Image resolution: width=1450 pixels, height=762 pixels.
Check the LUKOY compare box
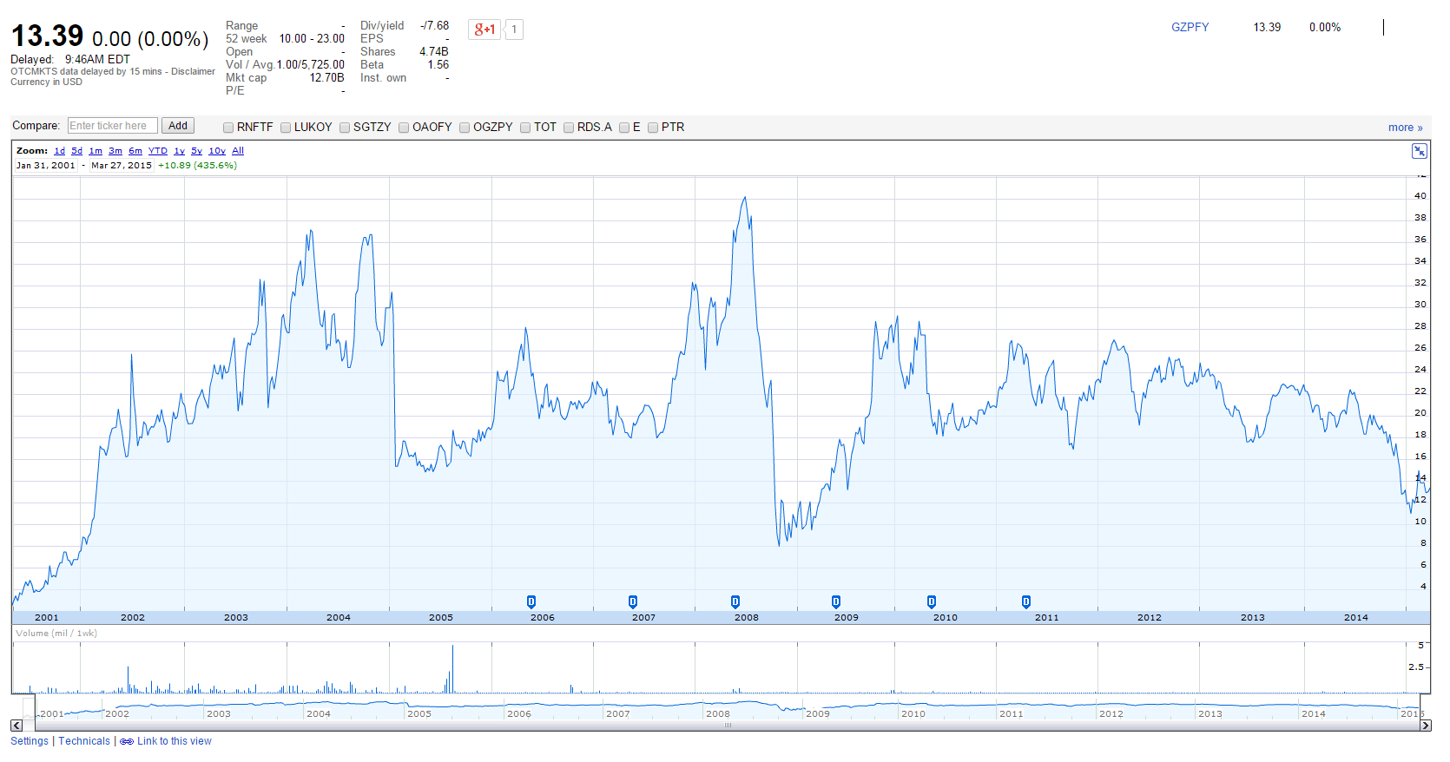(x=286, y=128)
